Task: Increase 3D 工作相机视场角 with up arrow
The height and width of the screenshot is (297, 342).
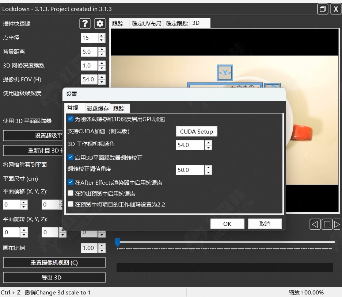Action: coord(208,143)
